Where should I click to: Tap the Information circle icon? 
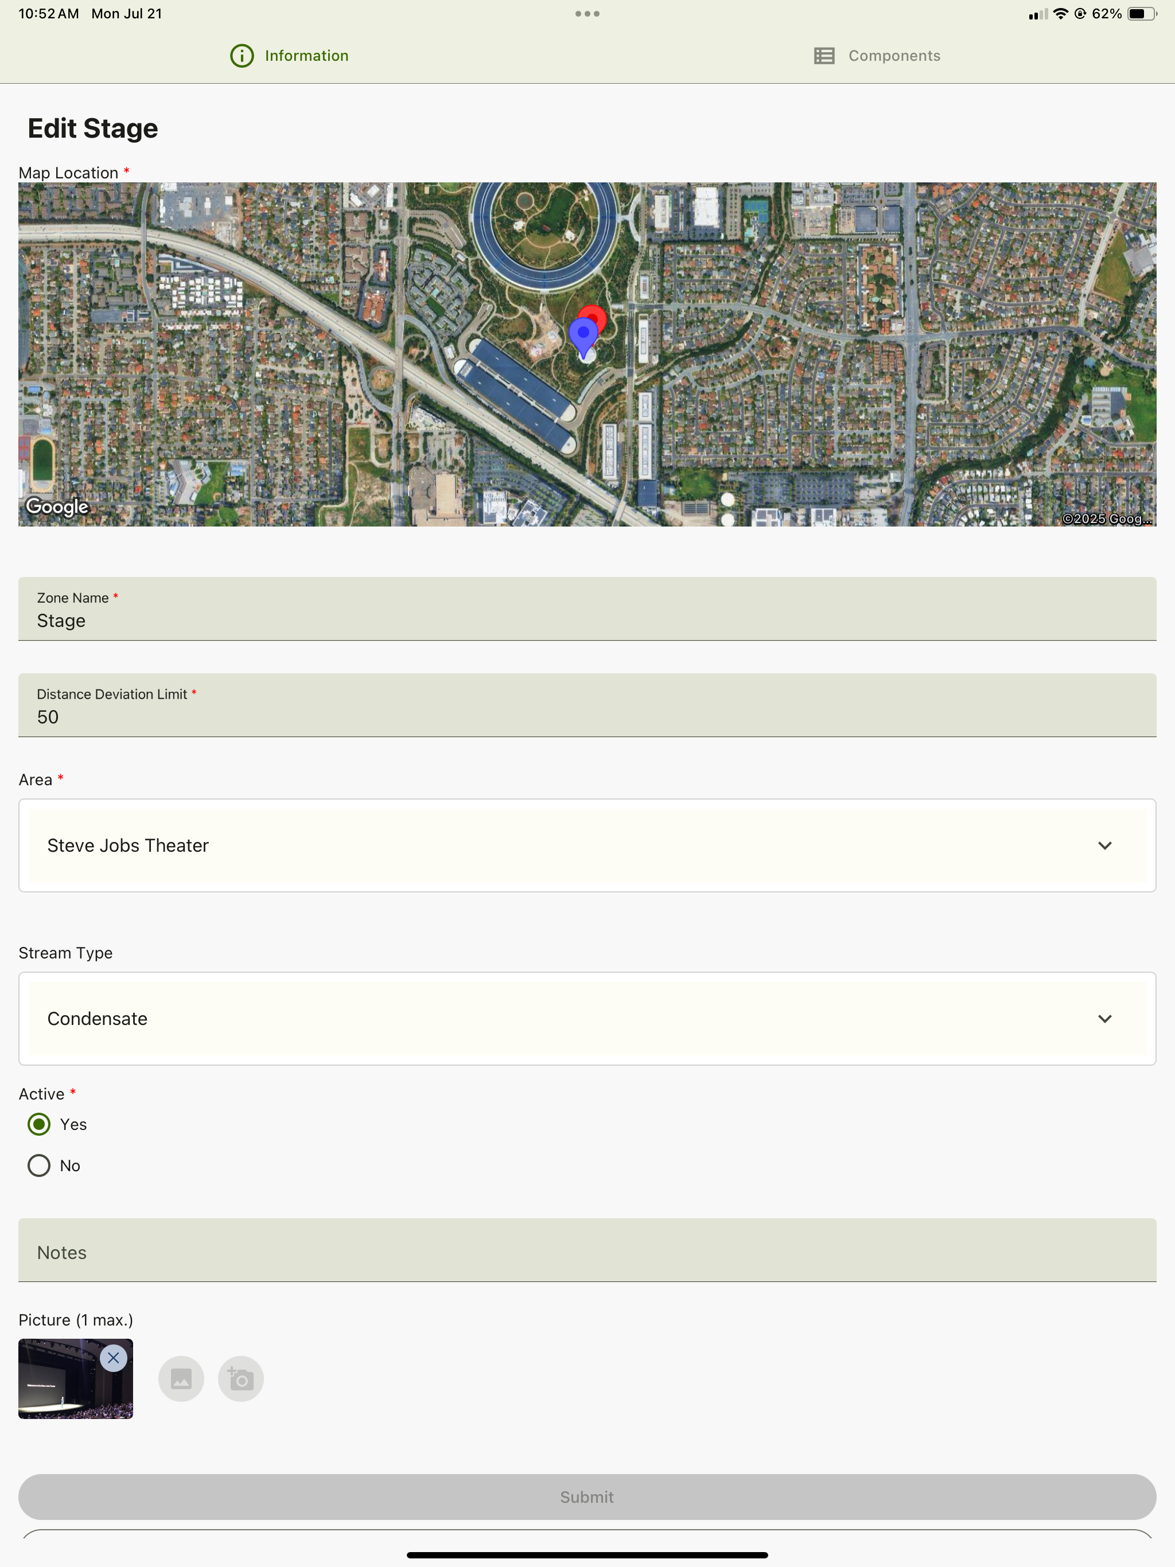click(x=242, y=55)
